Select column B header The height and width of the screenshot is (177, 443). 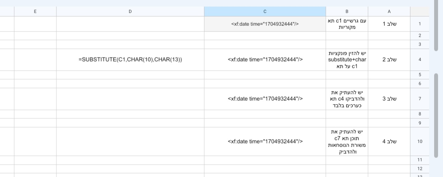[347, 11]
